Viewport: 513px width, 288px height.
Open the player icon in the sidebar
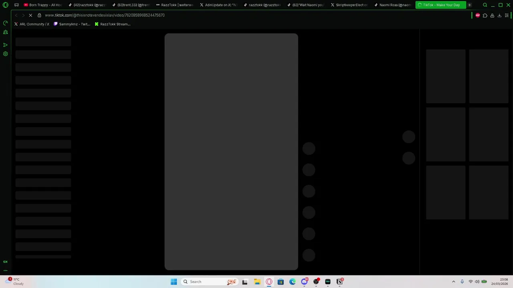coord(5,45)
